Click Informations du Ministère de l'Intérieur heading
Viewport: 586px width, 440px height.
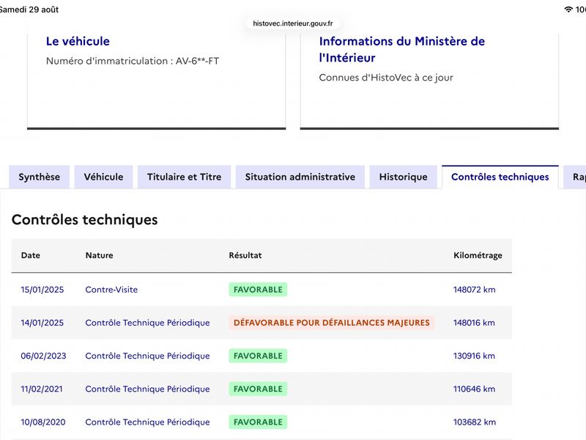[x=401, y=49]
